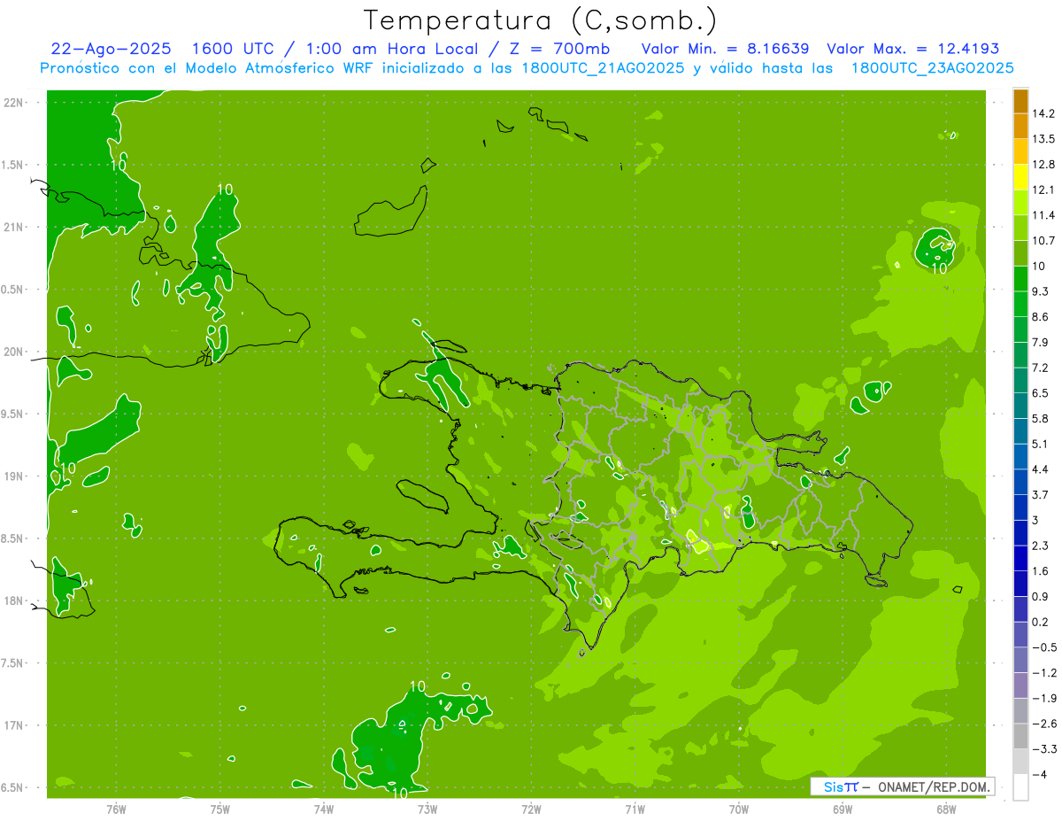Viewport: 1062px width, 821px height.
Task: Click the '68W' longitude label
Action: point(946,809)
